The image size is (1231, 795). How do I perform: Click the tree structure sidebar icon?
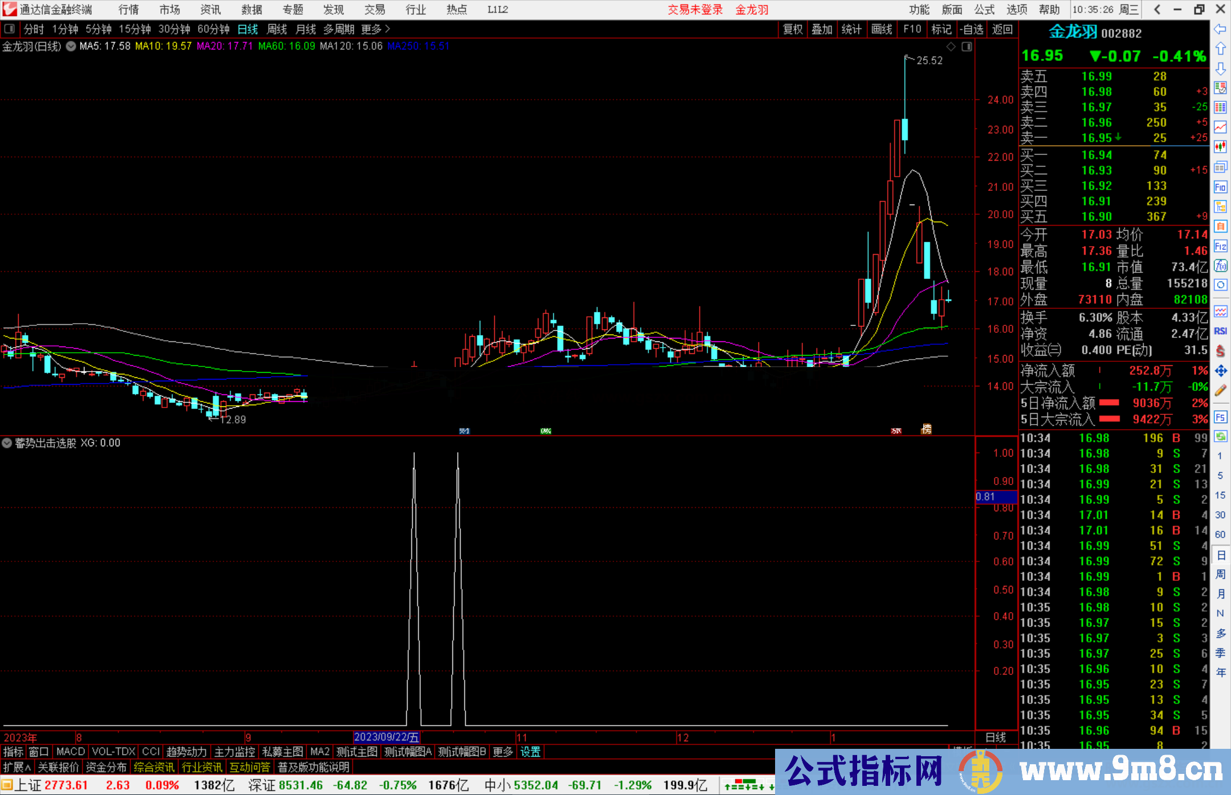1220,206
